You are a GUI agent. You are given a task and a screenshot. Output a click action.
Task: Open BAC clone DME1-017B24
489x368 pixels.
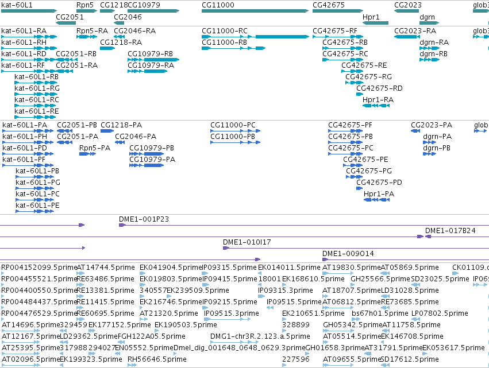[457, 237]
